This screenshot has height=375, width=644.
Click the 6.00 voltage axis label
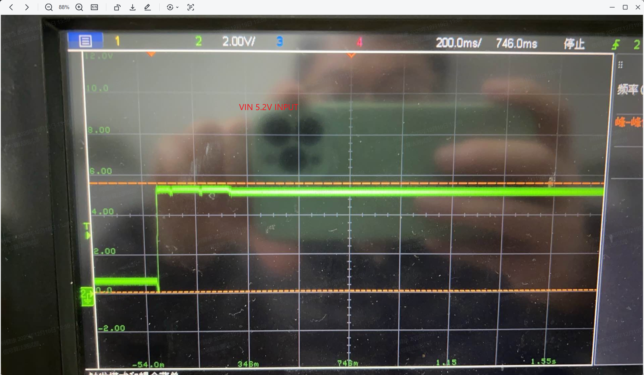(101, 171)
